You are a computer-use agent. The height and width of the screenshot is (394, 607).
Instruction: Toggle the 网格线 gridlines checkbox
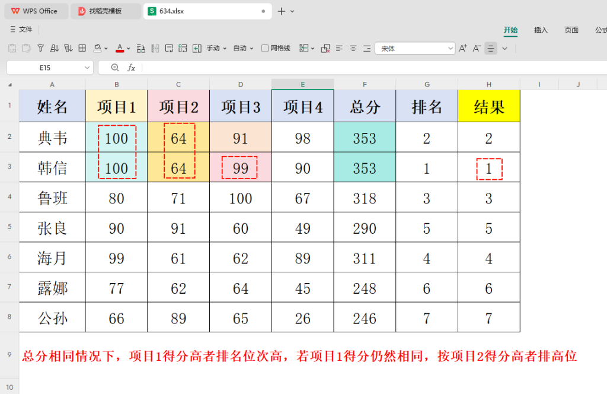pos(265,49)
